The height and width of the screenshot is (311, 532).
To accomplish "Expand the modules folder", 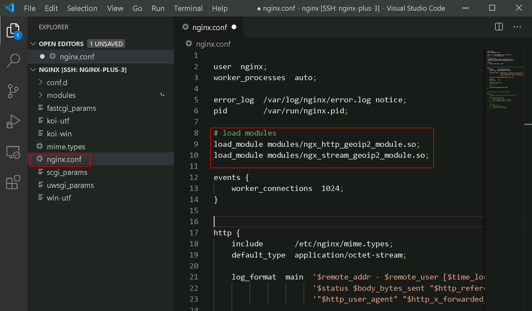I will (40, 95).
